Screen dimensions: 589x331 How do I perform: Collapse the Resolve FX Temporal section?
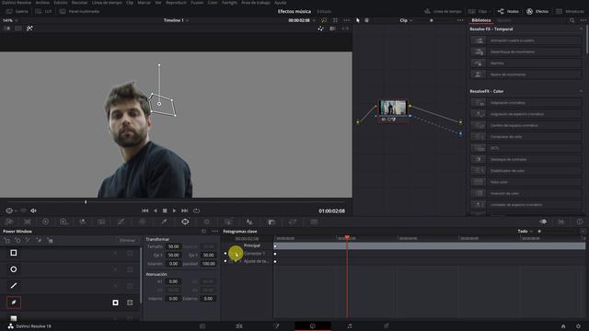581,29
